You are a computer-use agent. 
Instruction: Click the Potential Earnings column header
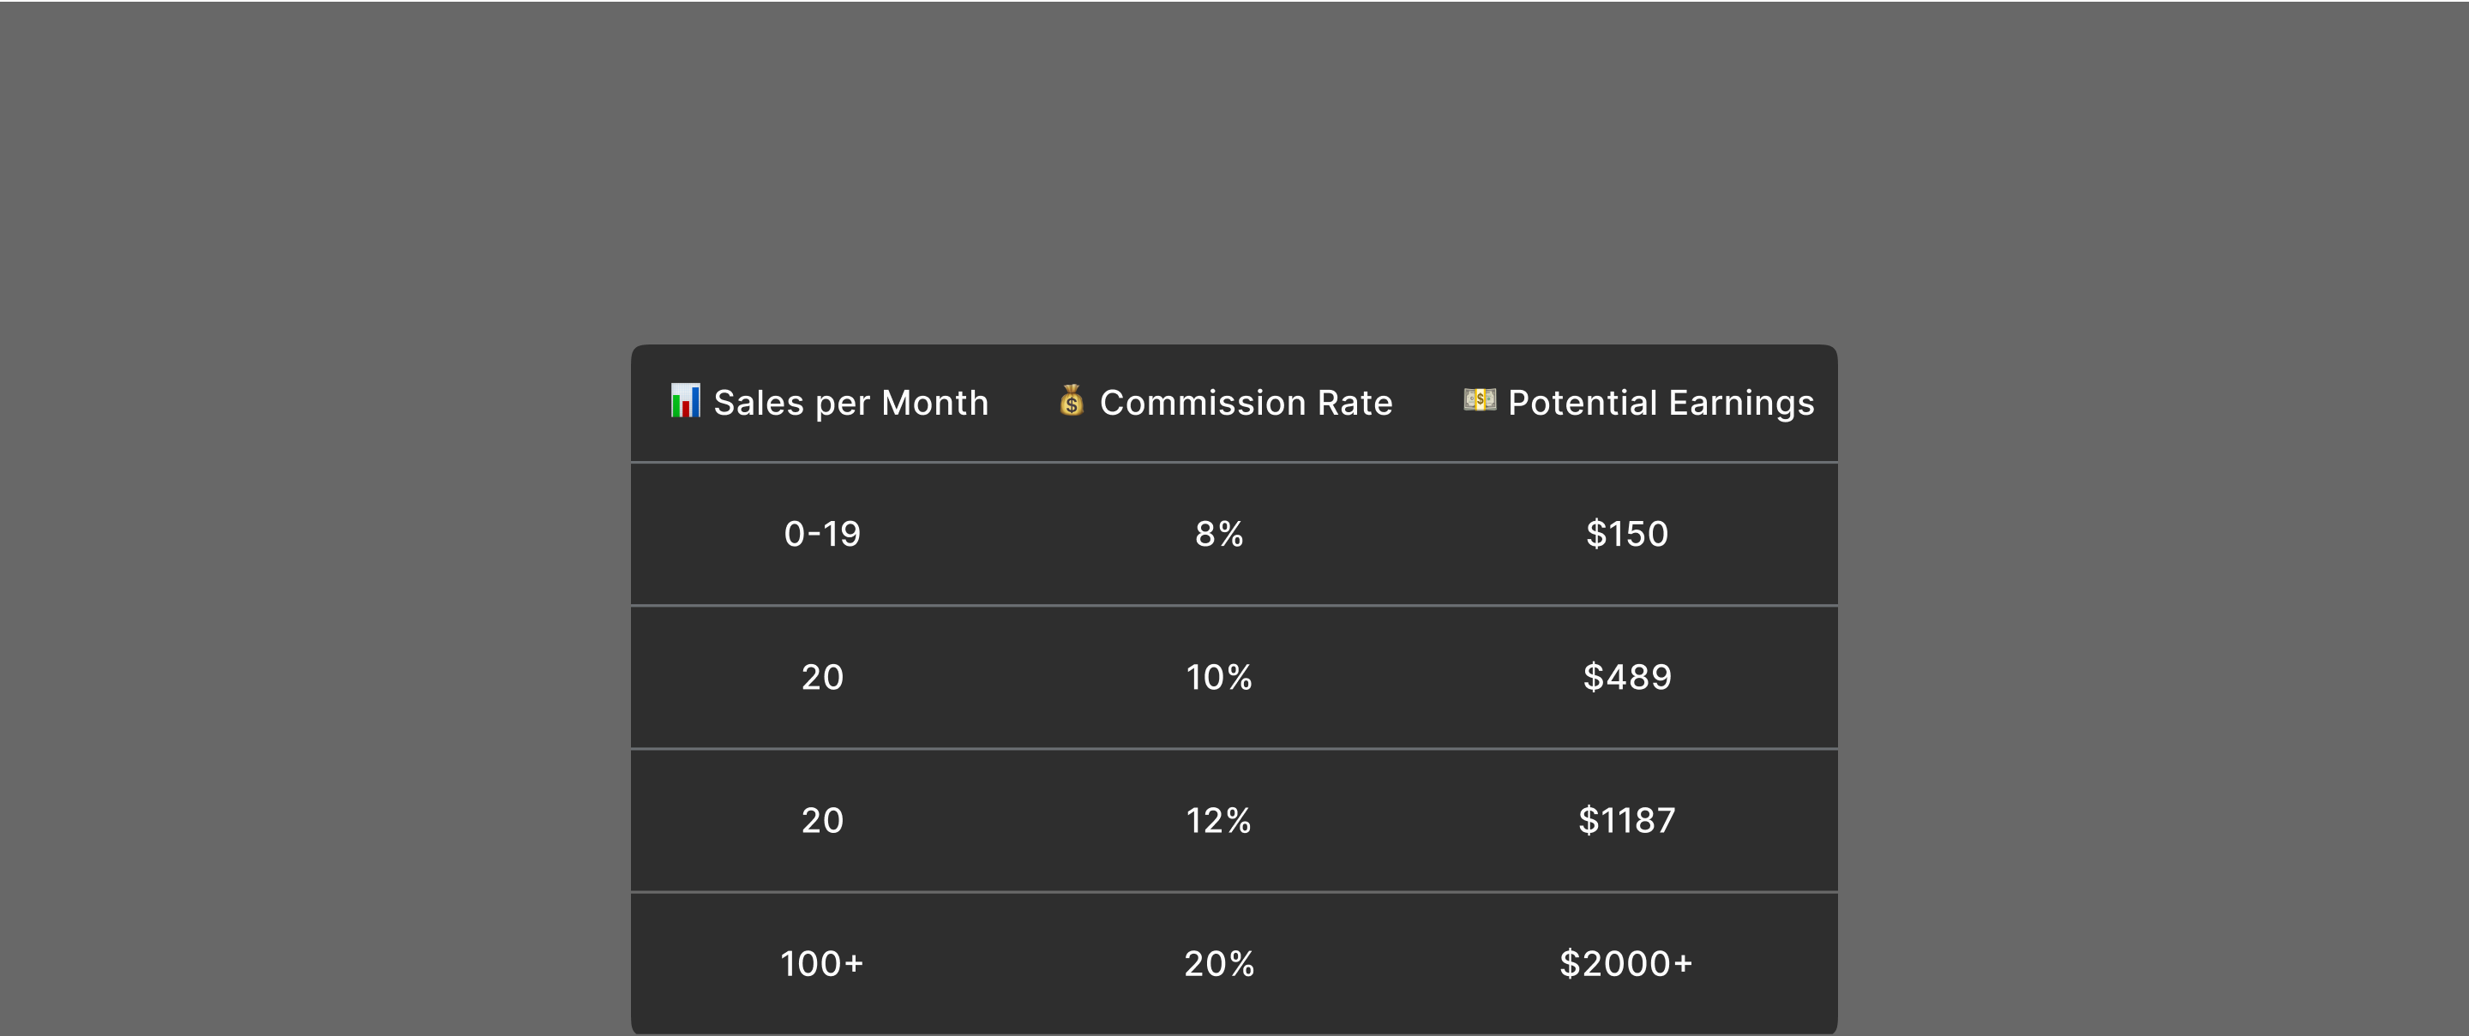tap(1660, 404)
